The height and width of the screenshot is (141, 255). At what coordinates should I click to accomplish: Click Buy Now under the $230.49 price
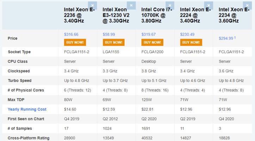[191, 42]
